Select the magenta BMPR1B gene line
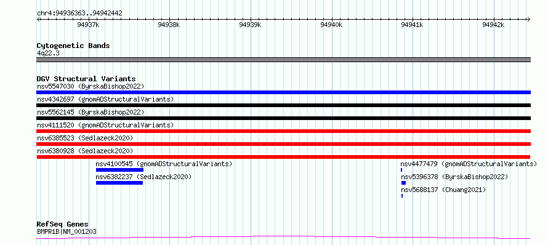 coord(283,238)
